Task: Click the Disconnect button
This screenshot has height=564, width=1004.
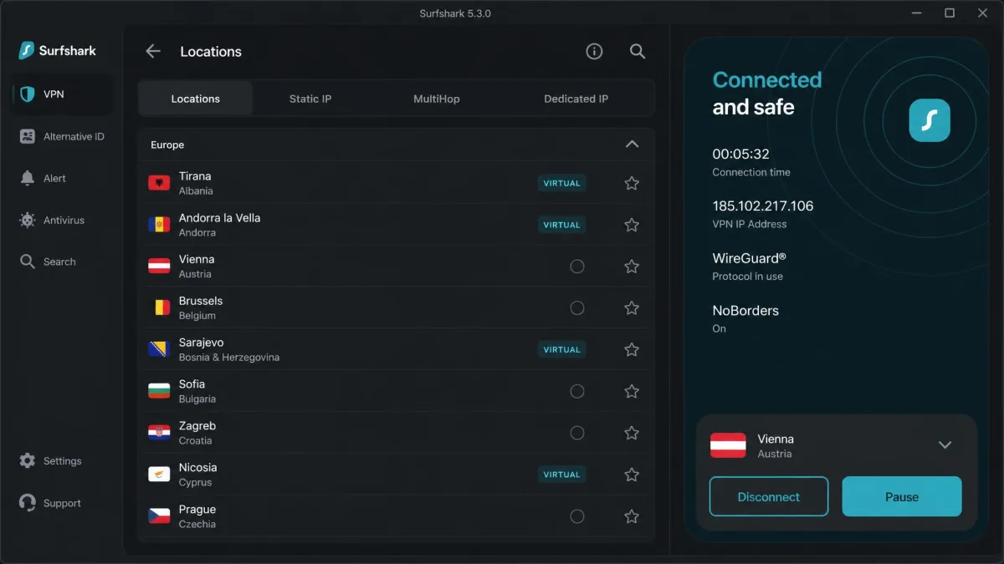Action: 769,496
